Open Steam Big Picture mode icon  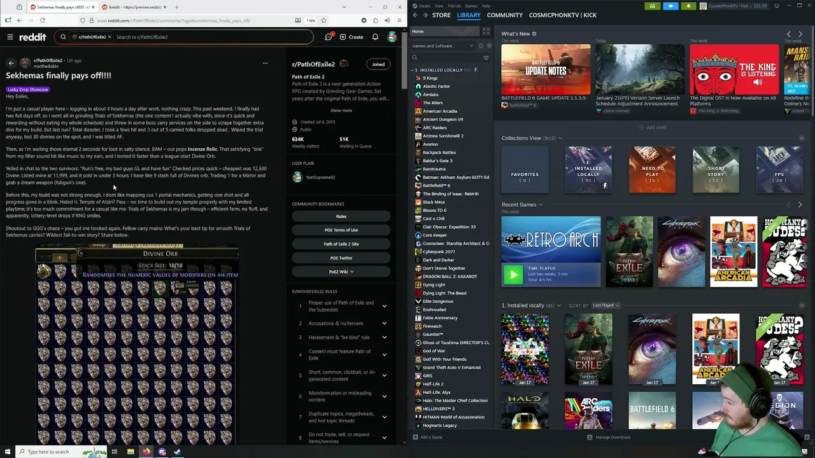tap(776, 6)
